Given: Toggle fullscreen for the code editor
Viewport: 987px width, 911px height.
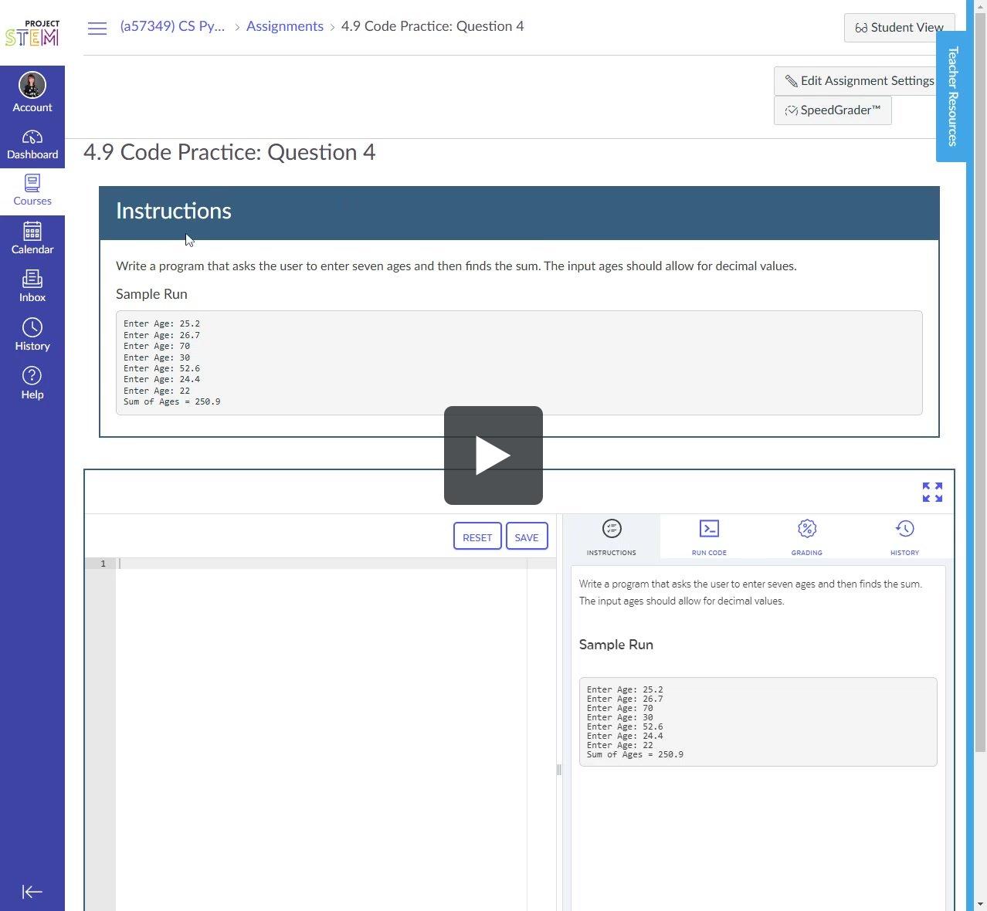Looking at the screenshot, I should tap(932, 492).
